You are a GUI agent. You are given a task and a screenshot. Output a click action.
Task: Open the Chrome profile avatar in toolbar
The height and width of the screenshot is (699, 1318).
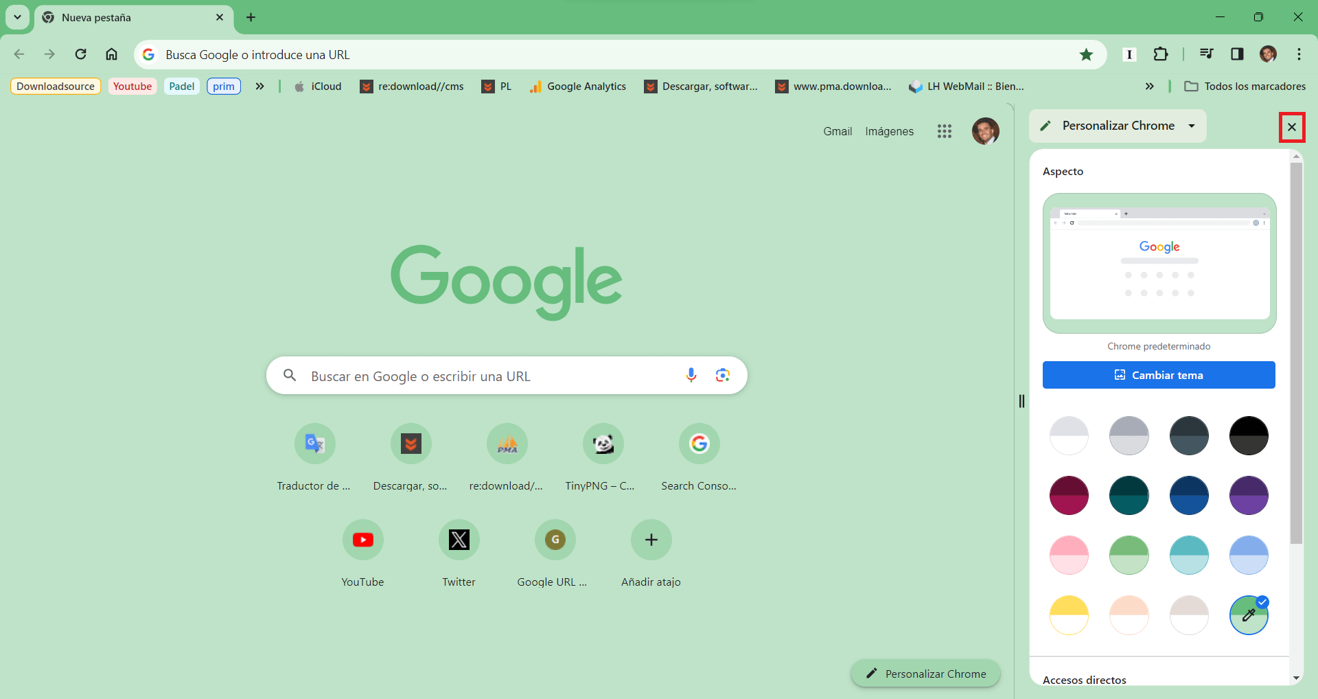tap(1268, 54)
